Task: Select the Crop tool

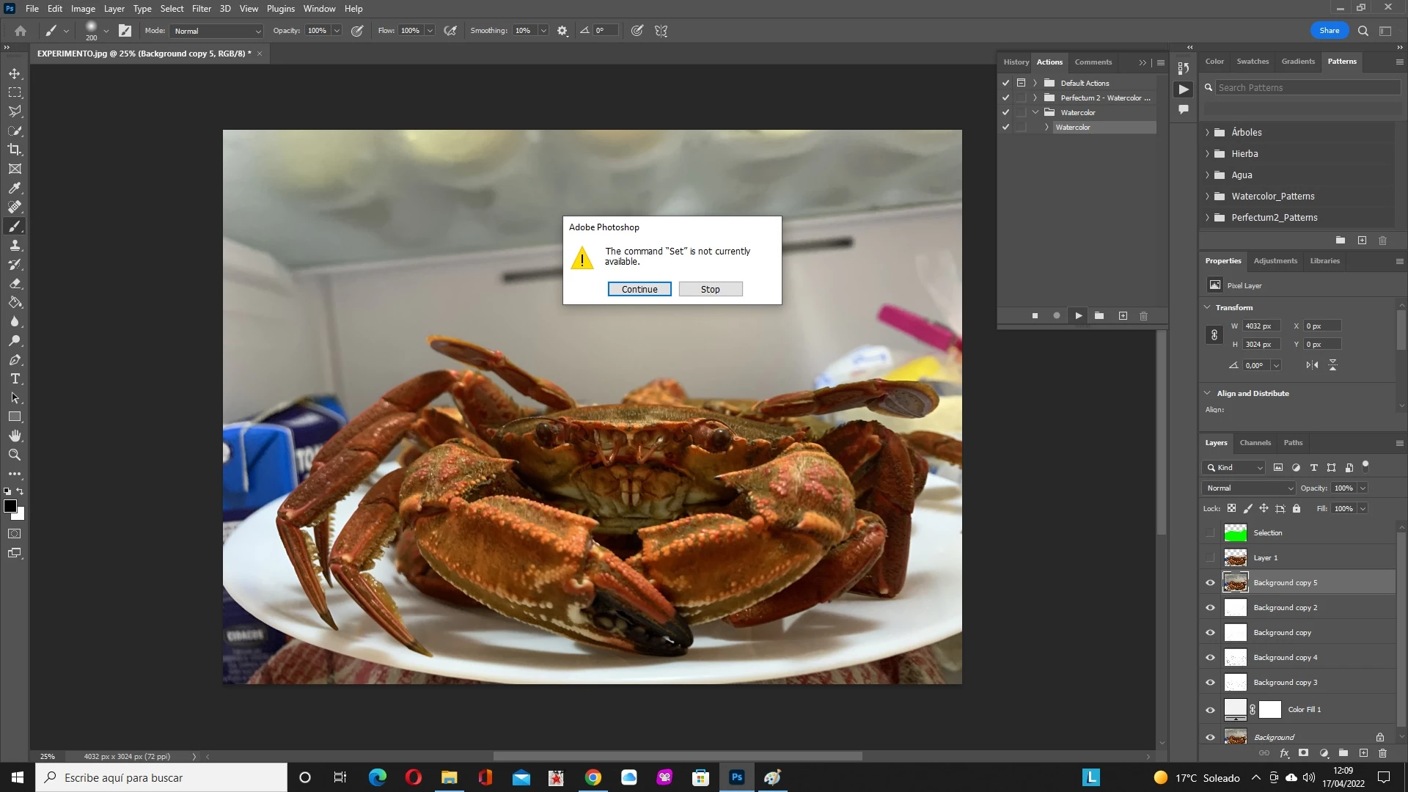Action: (x=15, y=150)
